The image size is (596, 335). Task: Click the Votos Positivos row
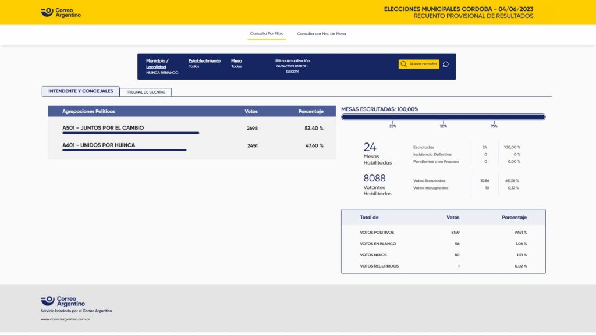[443, 233]
